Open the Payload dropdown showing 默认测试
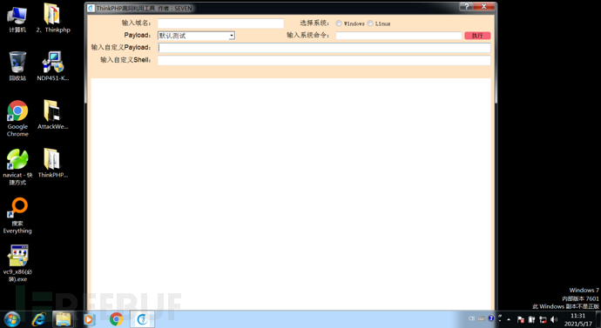Screen dimensions: 601x328 [x=196, y=36]
